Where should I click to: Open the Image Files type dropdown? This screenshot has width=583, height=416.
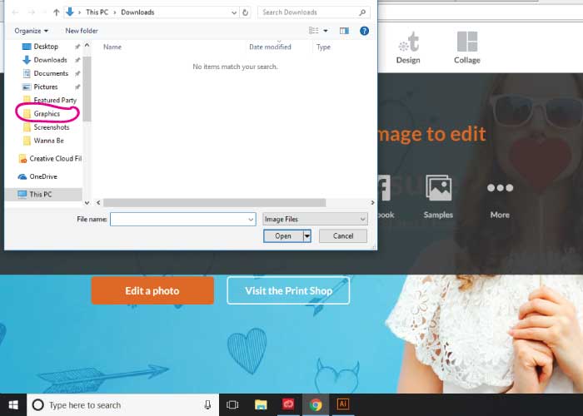[314, 219]
